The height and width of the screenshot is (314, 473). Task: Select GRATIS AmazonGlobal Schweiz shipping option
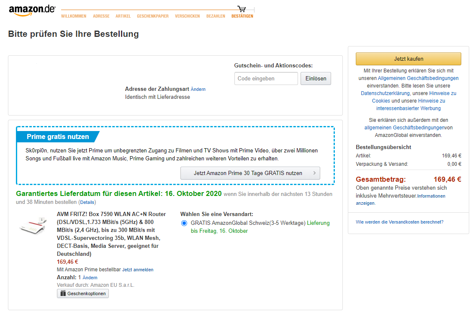pos(184,223)
